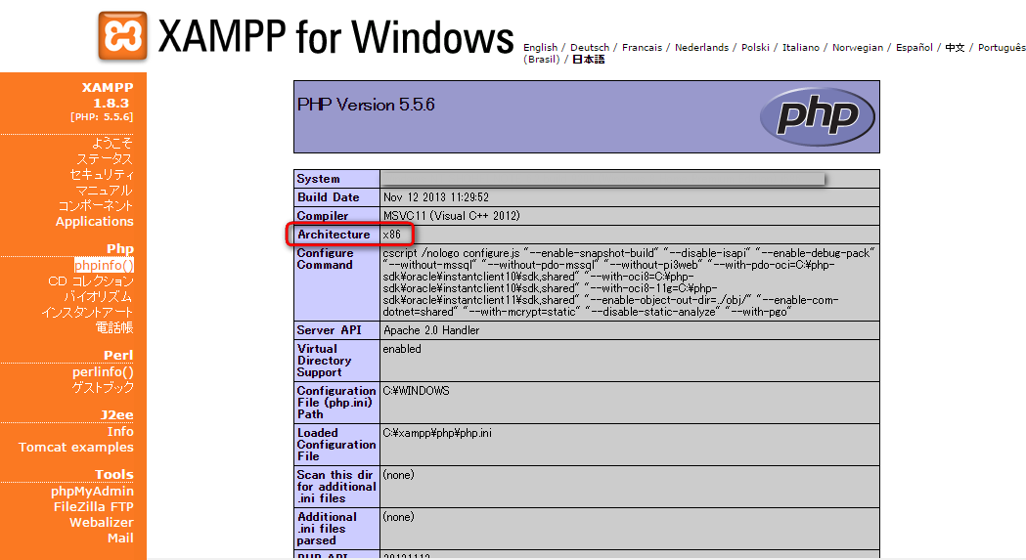Open the 電話帳 phone book demo
The height and width of the screenshot is (560, 1026).
(114, 327)
